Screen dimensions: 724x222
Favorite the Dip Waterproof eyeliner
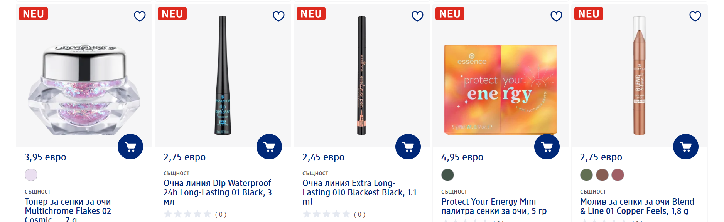[278, 16]
